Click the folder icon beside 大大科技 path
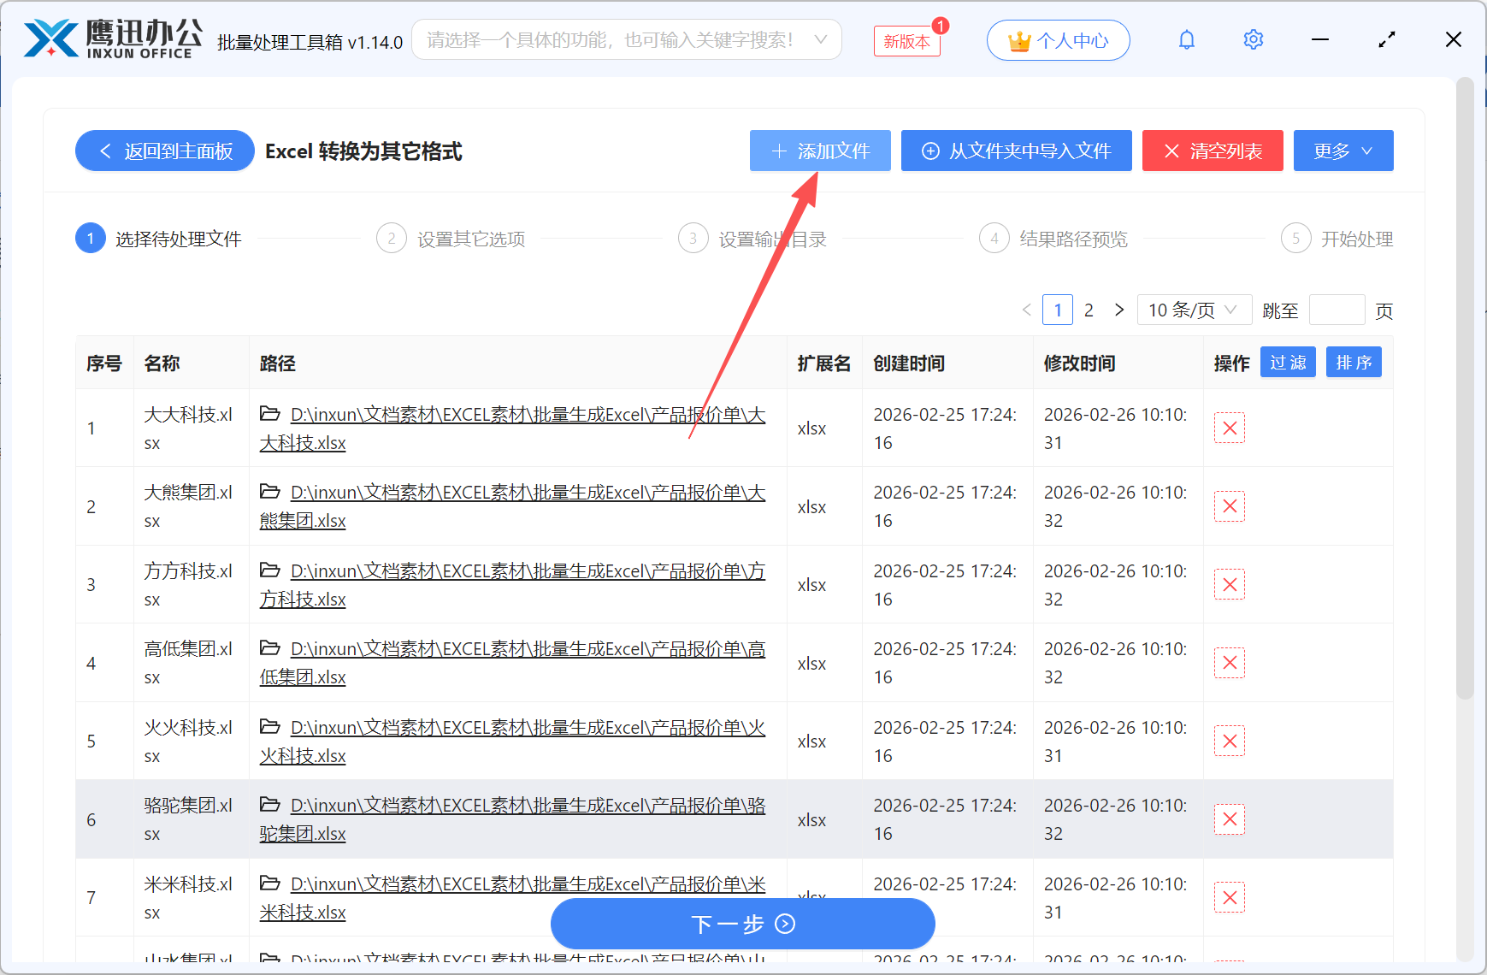Viewport: 1487px width, 975px height. 270,413
